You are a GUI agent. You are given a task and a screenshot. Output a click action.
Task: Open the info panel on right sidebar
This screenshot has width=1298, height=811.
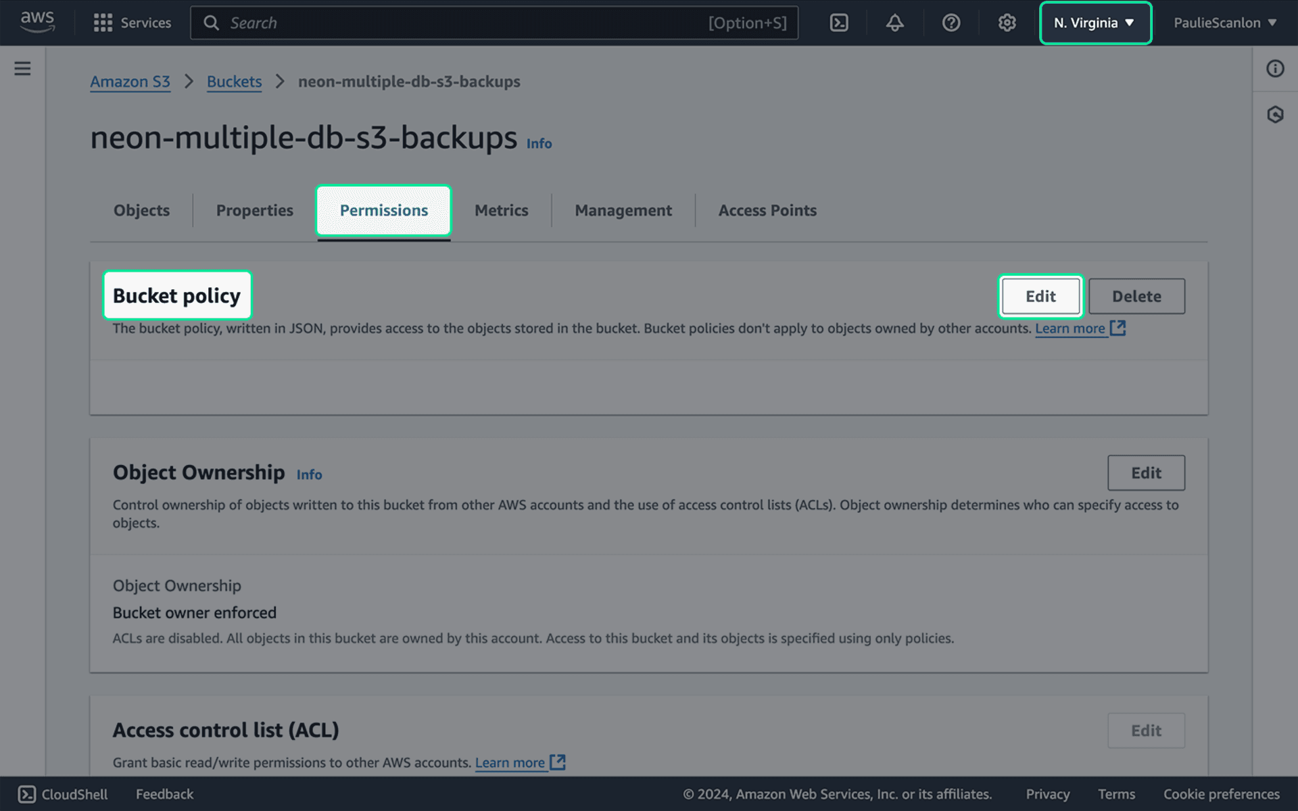1275,68
